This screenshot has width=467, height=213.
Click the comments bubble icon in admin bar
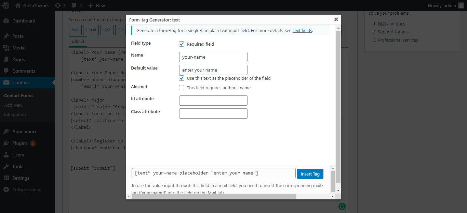pos(74,5)
